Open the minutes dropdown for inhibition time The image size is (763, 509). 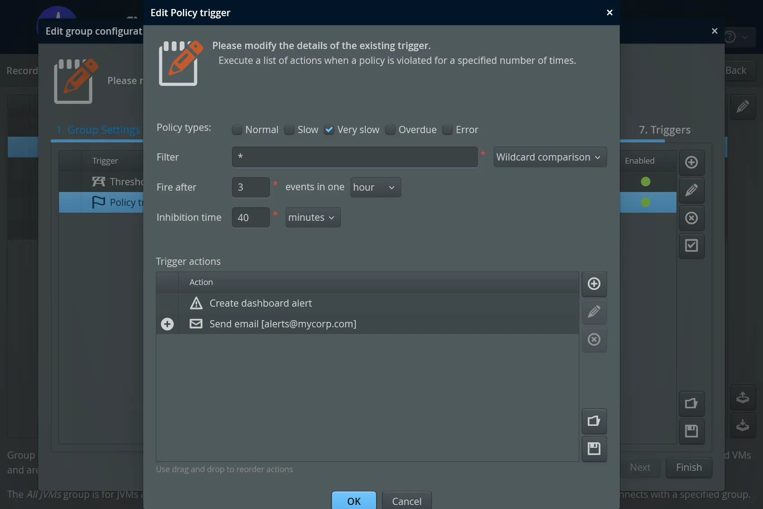(312, 217)
